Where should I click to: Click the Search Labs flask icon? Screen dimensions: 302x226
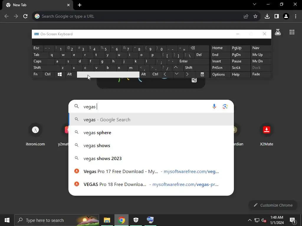click(x=278, y=32)
